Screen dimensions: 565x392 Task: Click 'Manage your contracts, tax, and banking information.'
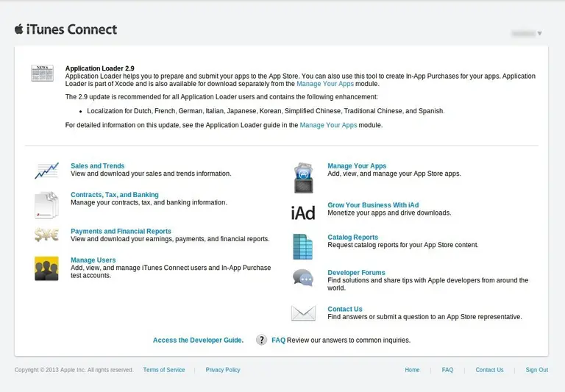149,202
